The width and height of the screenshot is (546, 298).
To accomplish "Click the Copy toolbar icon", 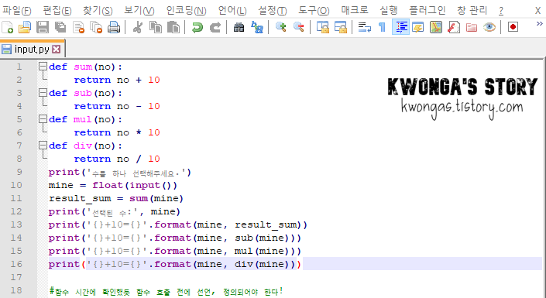I will (x=156, y=27).
